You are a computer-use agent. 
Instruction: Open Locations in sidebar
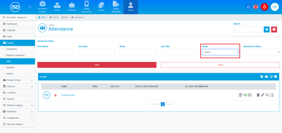(x=17, y=93)
